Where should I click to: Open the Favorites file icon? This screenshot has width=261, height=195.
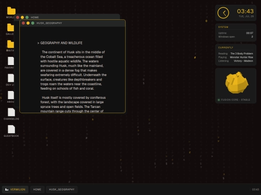pyautogui.click(x=11, y=61)
